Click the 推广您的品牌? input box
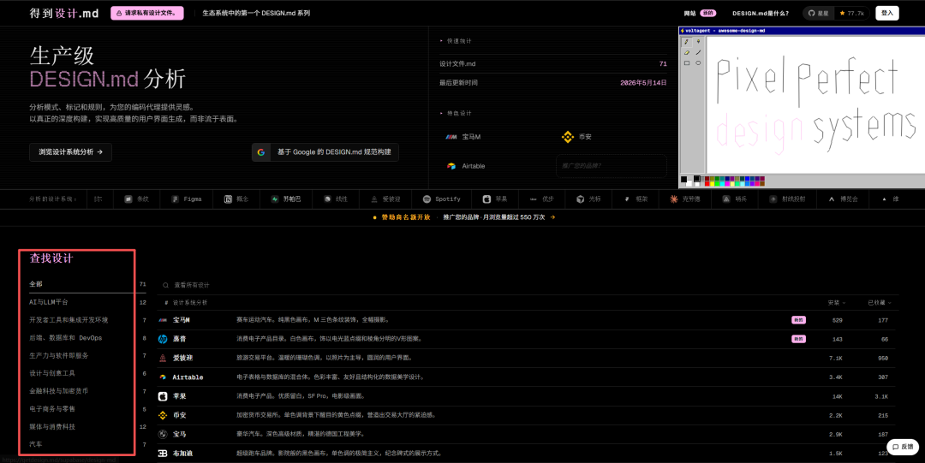This screenshot has height=463, width=925. tap(612, 166)
